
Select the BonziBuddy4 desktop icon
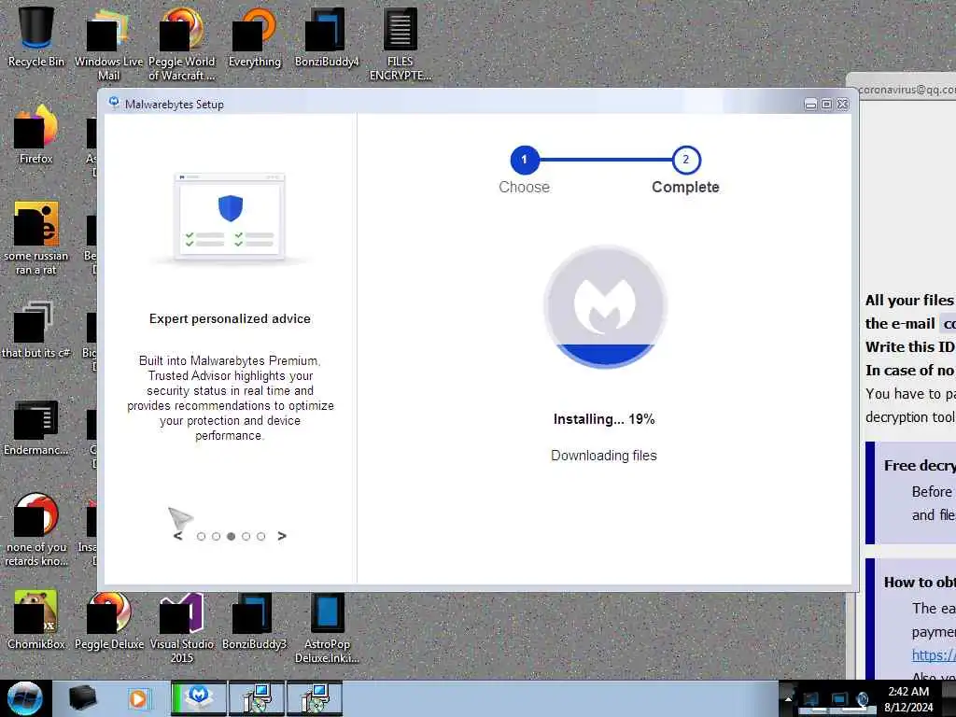tap(327, 37)
